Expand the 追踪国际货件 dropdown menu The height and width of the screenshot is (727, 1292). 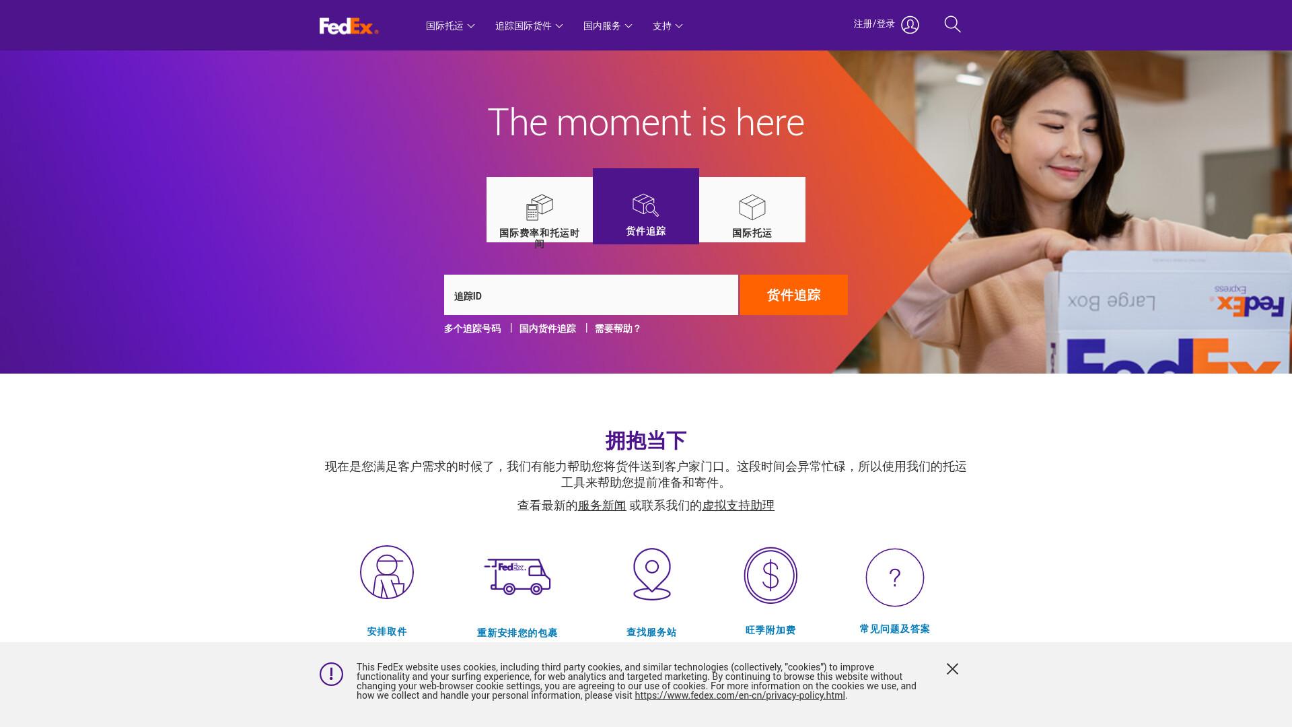[529, 26]
